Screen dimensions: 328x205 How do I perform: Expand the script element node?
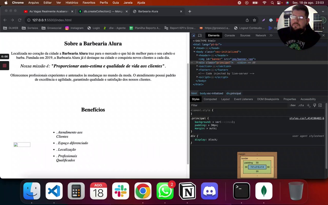197,77
